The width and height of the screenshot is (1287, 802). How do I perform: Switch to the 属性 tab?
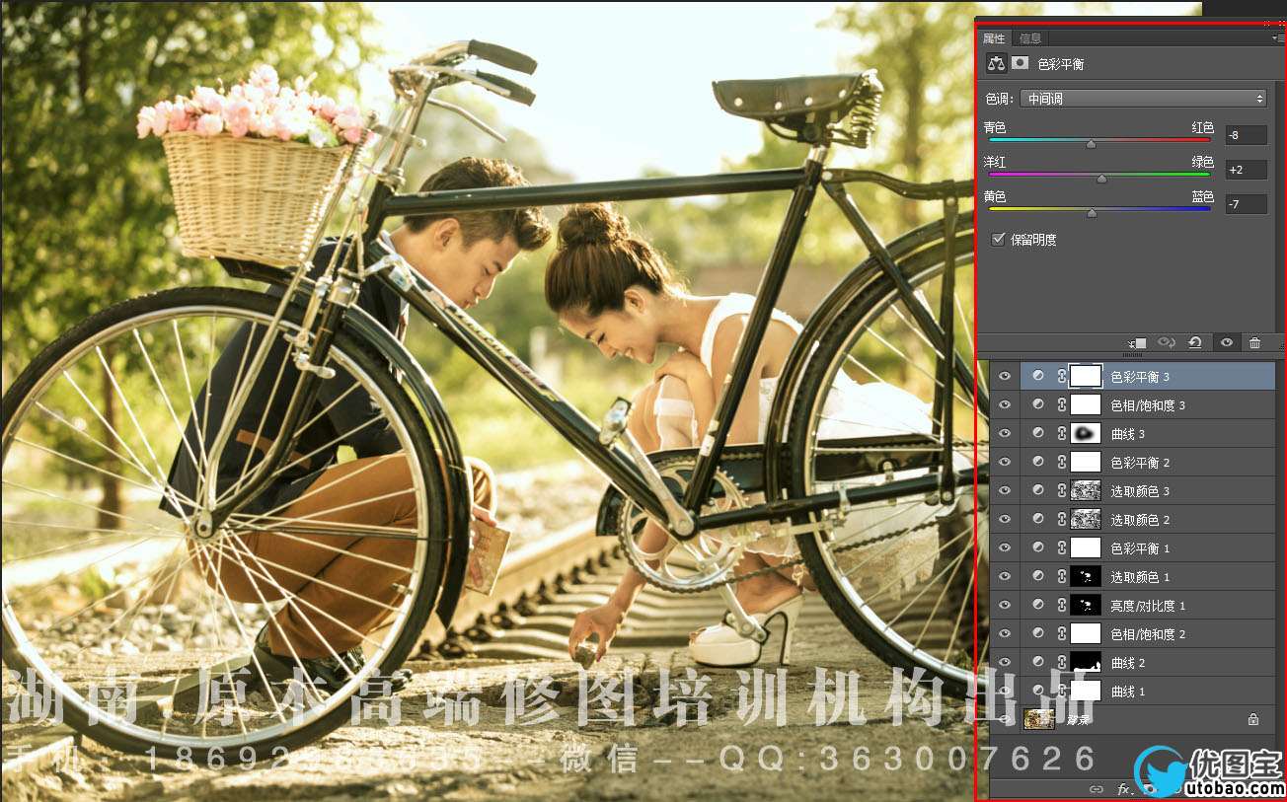coord(994,38)
